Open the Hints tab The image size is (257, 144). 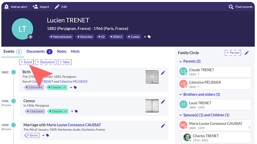click(x=75, y=51)
